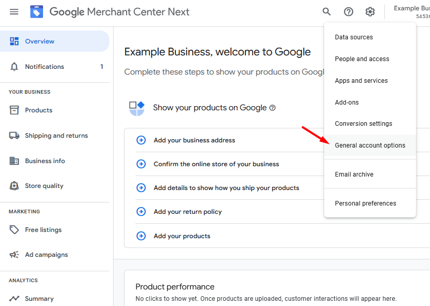Click the Product performance heading

click(x=175, y=286)
